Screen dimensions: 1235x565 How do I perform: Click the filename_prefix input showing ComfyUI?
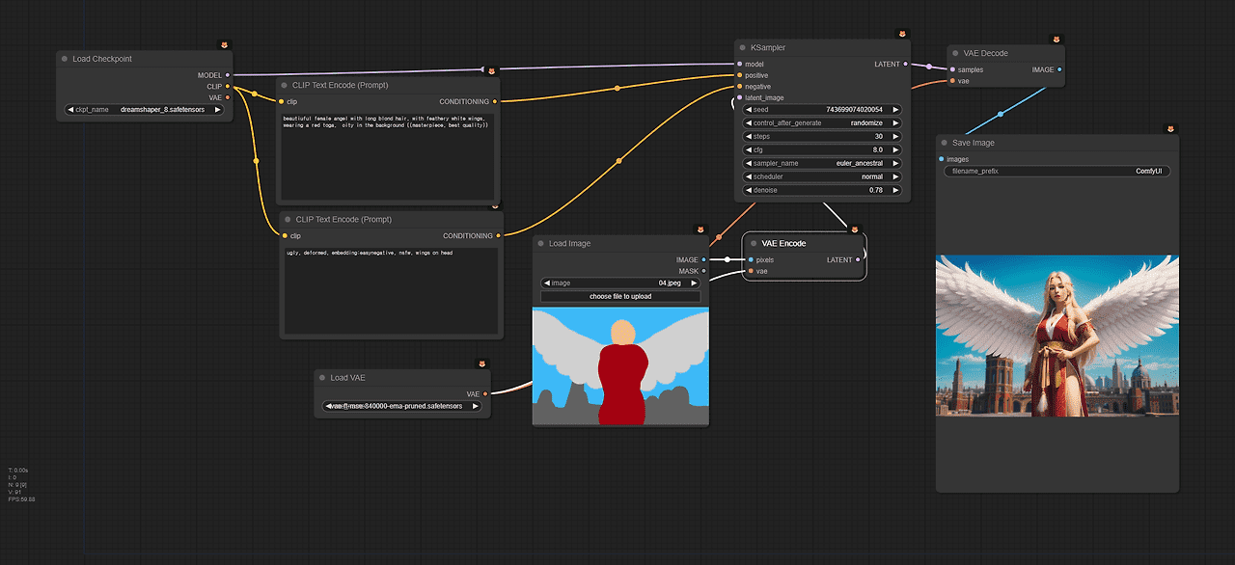(1057, 172)
